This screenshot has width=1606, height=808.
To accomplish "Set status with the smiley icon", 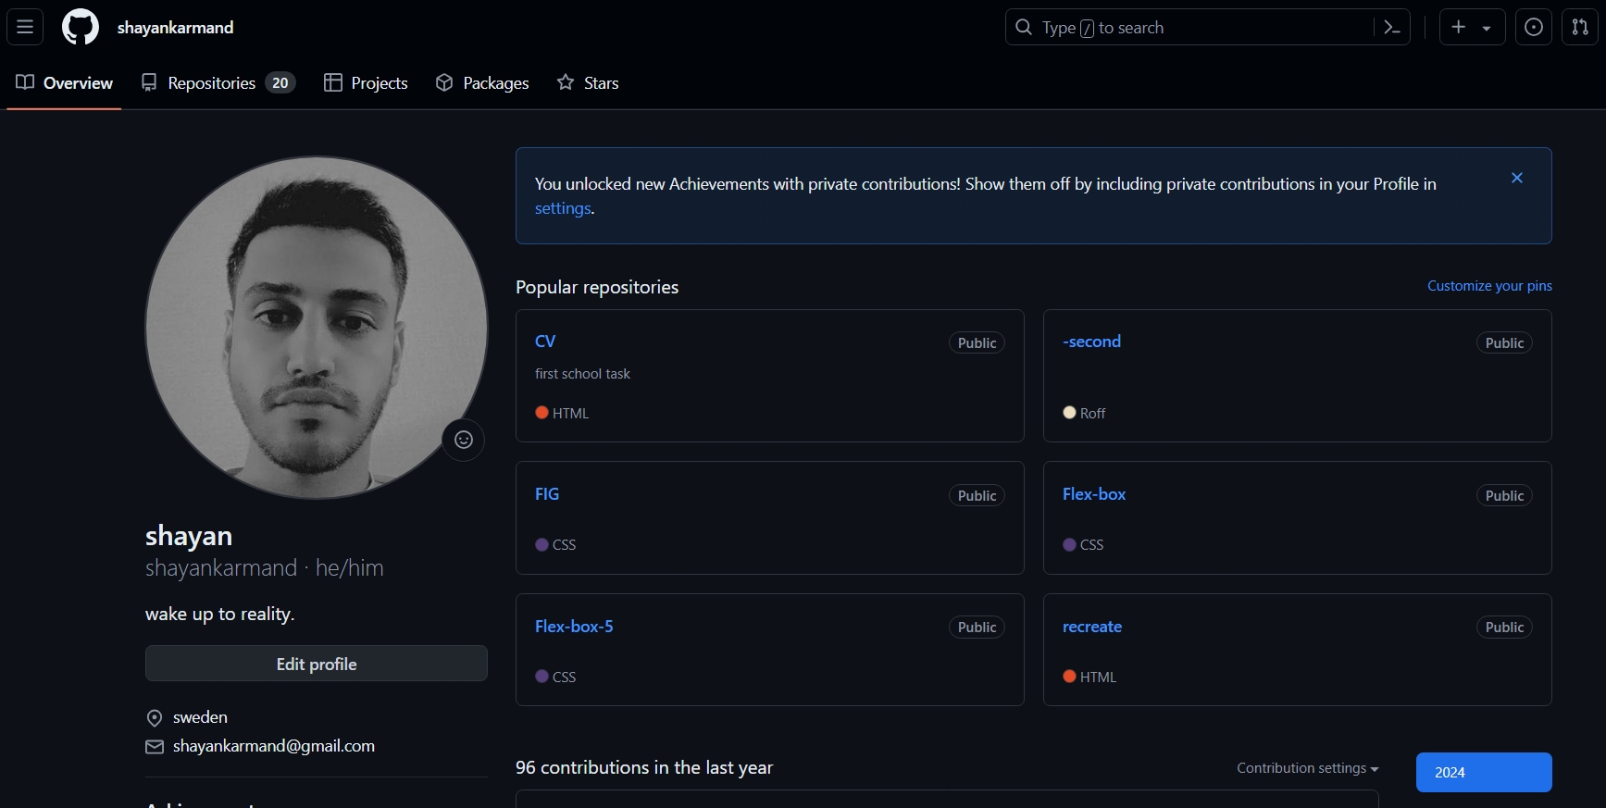I will point(464,440).
